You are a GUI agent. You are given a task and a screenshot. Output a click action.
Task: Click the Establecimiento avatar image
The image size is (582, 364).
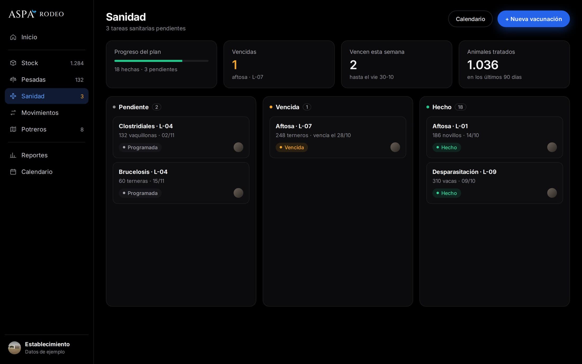(15, 348)
